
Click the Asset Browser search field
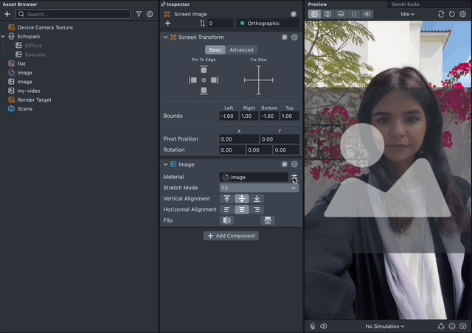74,14
